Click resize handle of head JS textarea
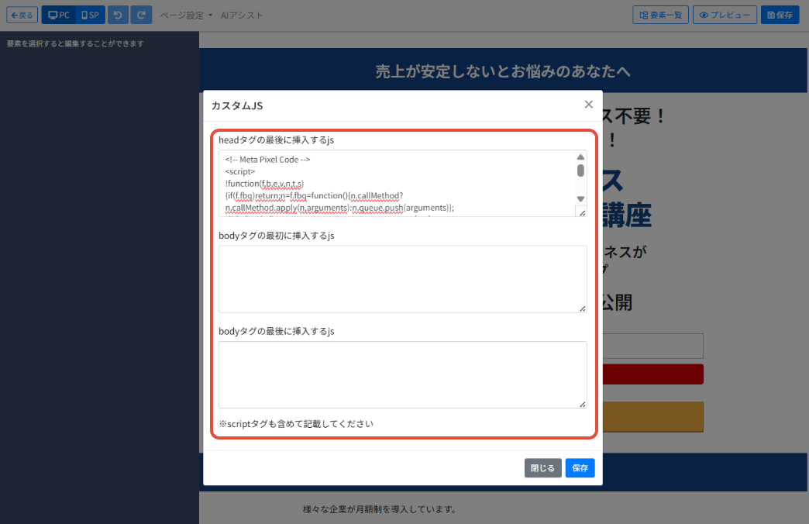 (x=582, y=212)
